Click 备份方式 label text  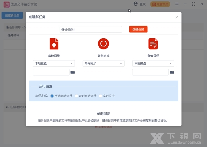(103, 56)
